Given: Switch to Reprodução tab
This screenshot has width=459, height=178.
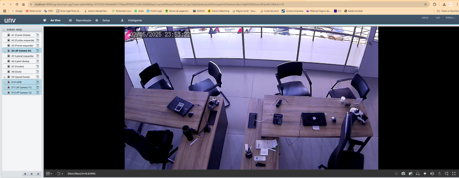Looking at the screenshot, I should coord(83,21).
